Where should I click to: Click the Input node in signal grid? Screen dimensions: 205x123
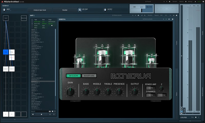click(x=6, y=18)
